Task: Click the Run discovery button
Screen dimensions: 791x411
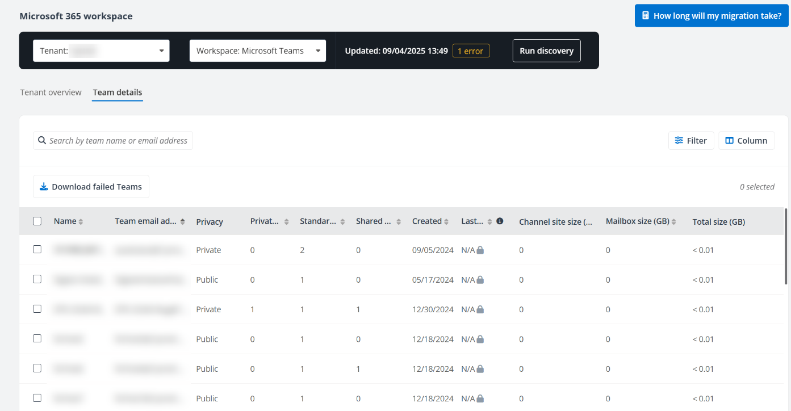Action: (546, 51)
